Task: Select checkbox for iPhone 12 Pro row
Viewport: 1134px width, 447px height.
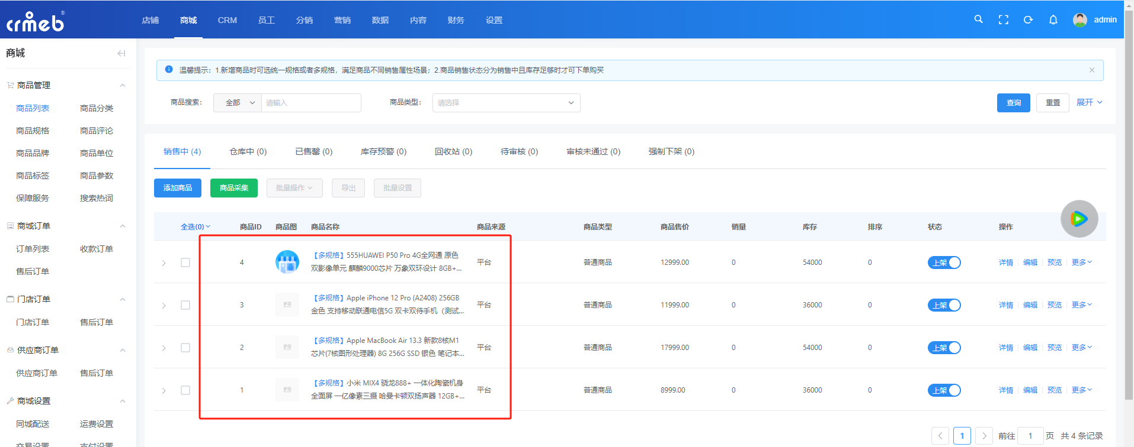Action: (185, 305)
